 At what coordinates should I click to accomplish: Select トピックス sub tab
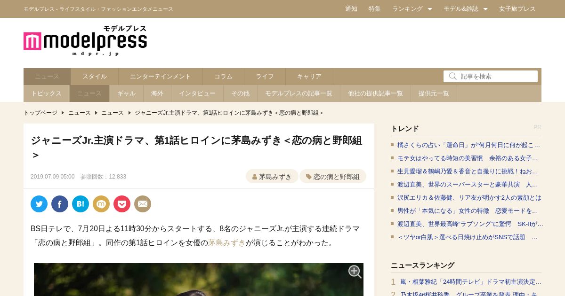(47, 93)
